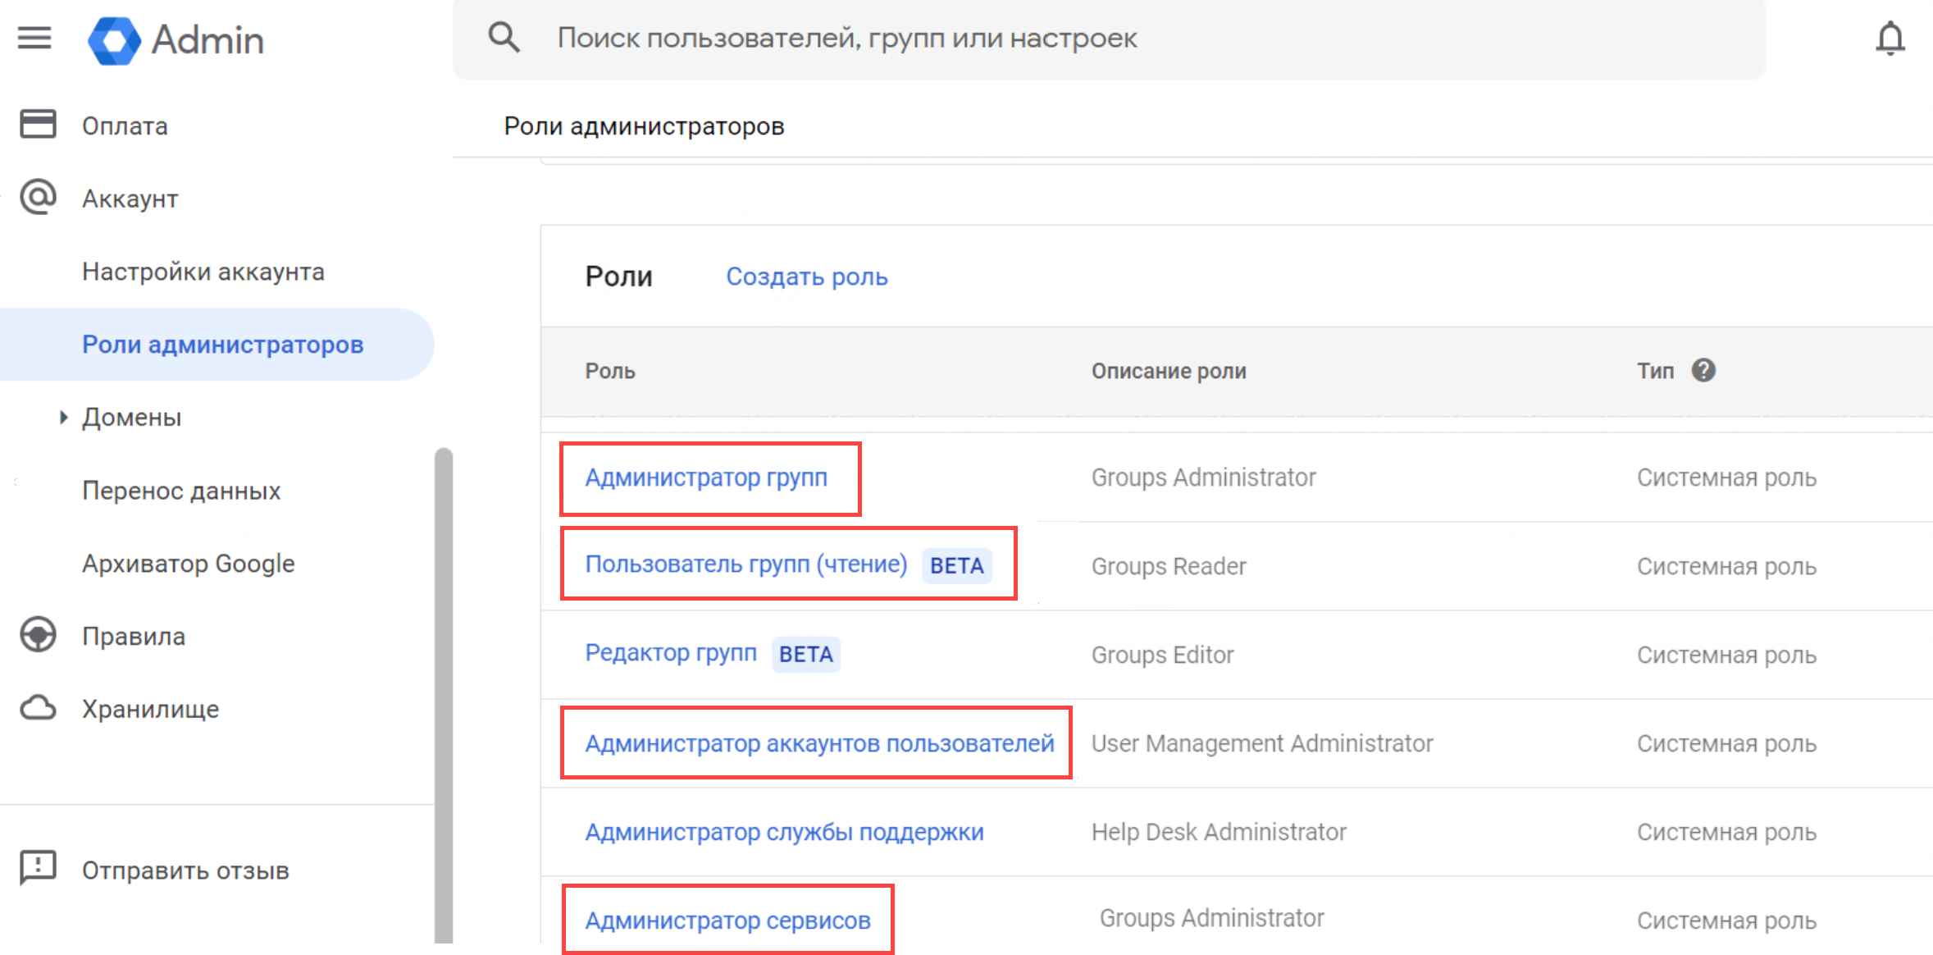The height and width of the screenshot is (955, 1933).
Task: Open the Администратор групп role
Action: [x=705, y=477]
